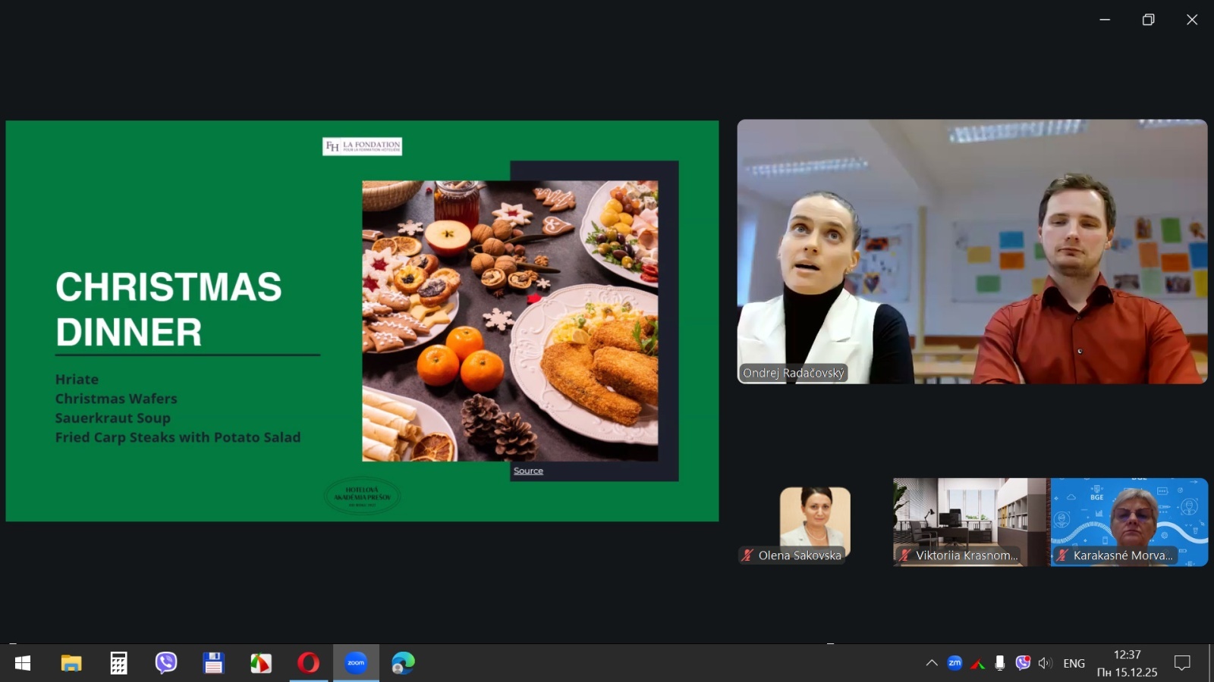Viewport: 1214px width, 682px height.
Task: Click the floppy disk taskbar app
Action: [213, 663]
